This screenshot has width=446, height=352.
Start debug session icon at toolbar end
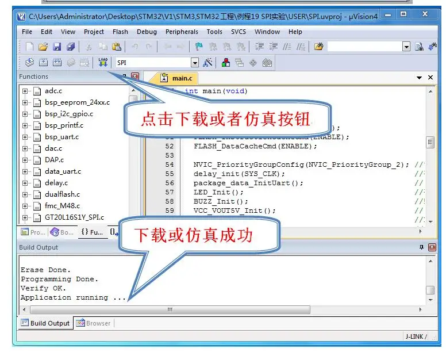[432, 47]
